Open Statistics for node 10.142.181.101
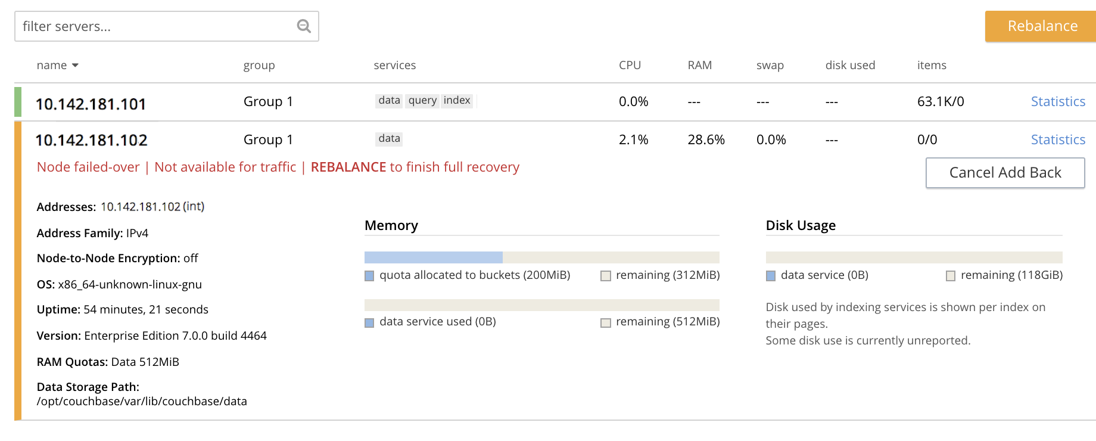Viewport: 1096px width, 441px height. pos(1058,101)
